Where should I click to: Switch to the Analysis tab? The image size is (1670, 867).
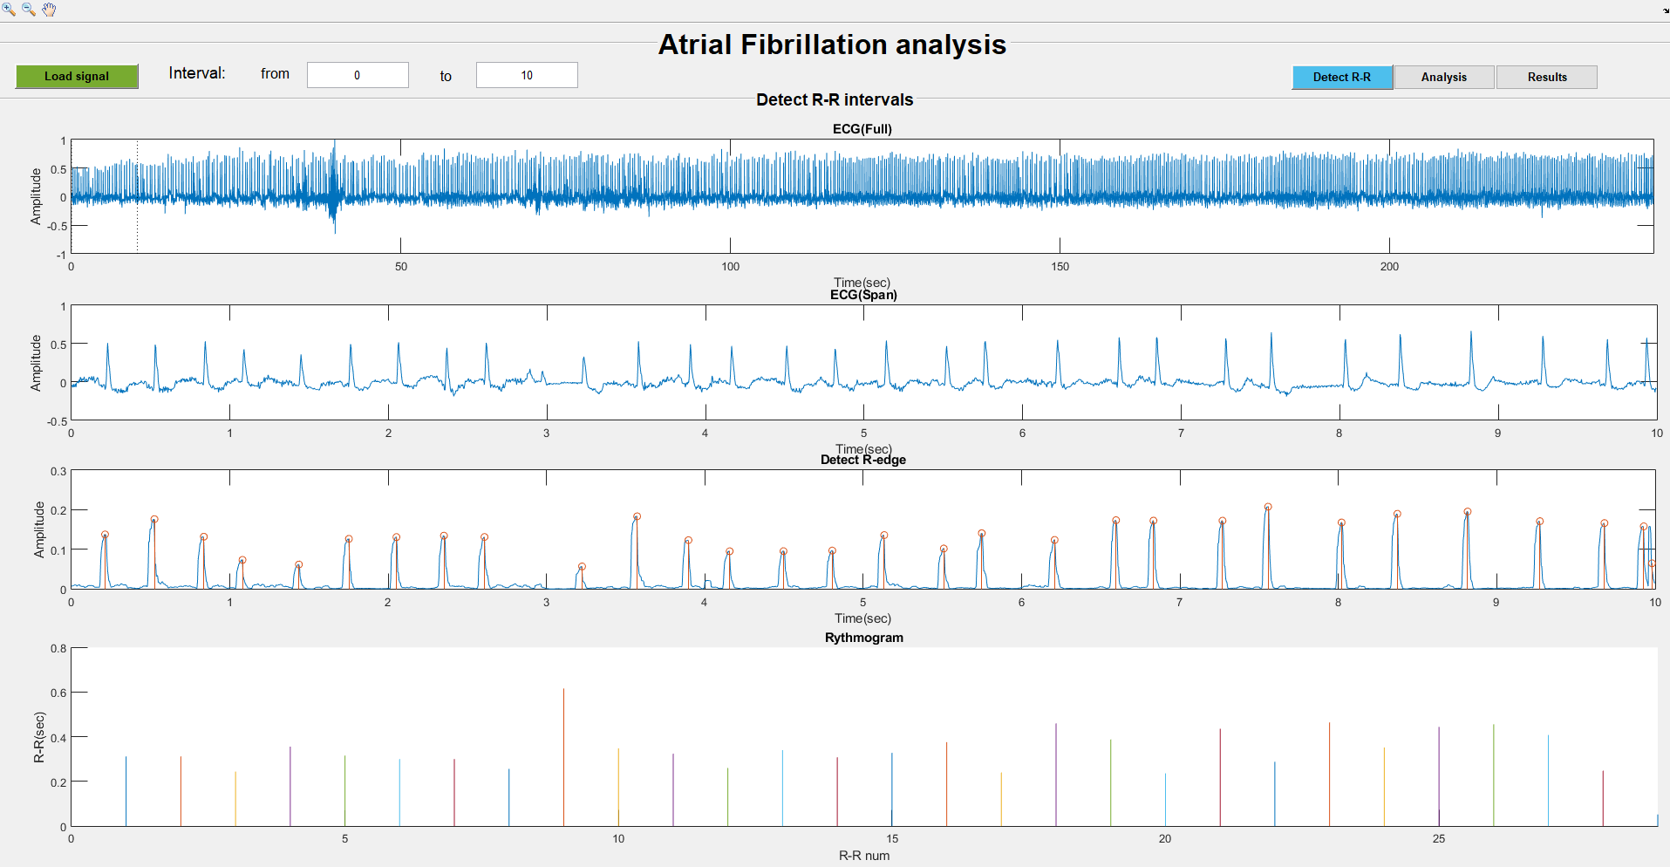[1443, 77]
